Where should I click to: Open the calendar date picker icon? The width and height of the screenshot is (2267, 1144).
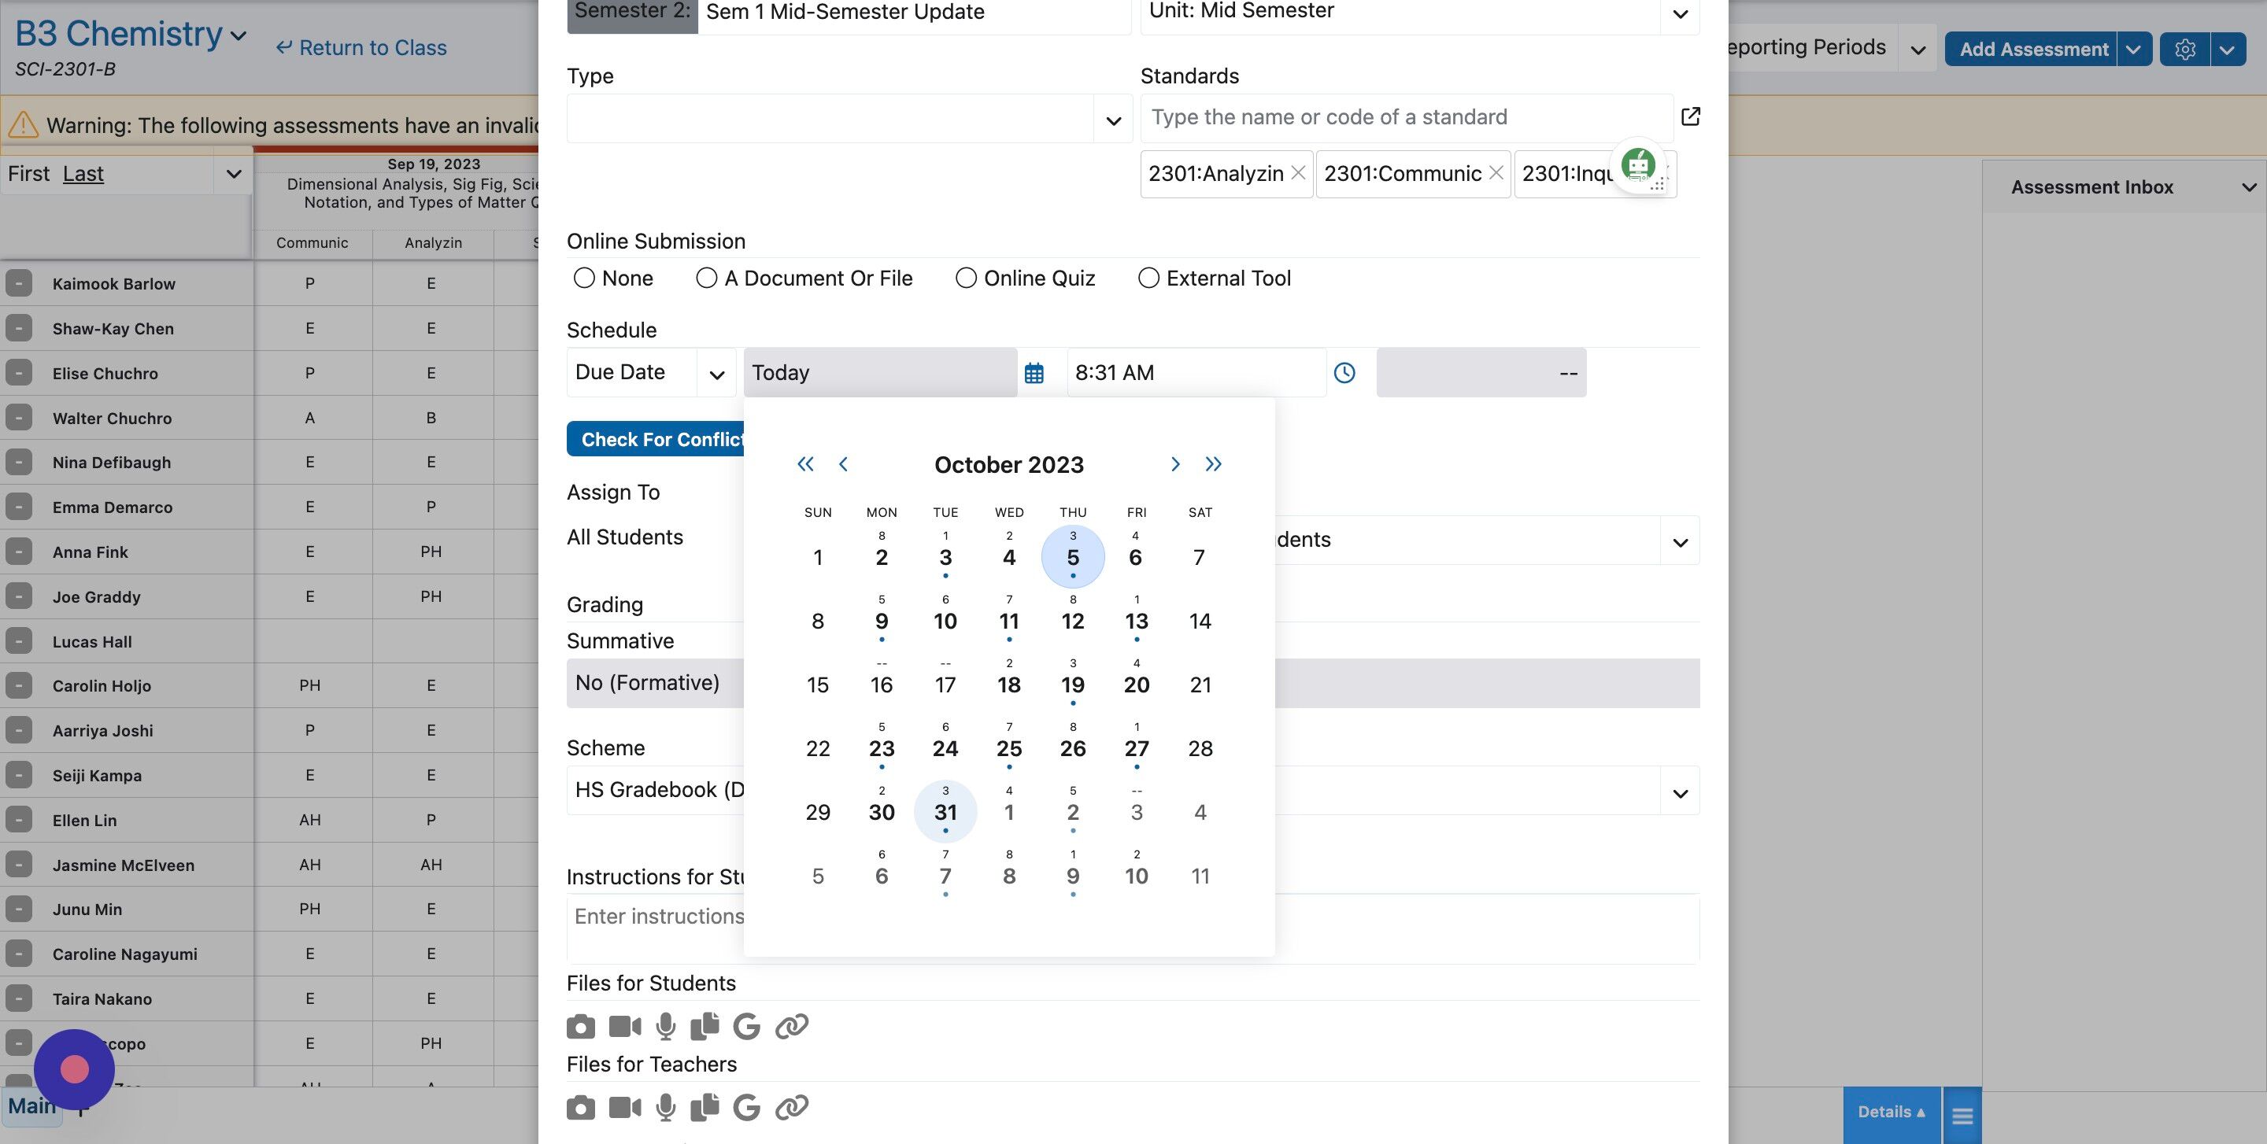point(1034,373)
